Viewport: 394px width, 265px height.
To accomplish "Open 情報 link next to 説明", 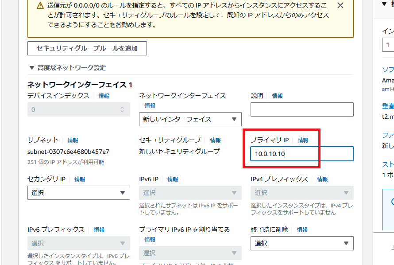I will [x=278, y=96].
